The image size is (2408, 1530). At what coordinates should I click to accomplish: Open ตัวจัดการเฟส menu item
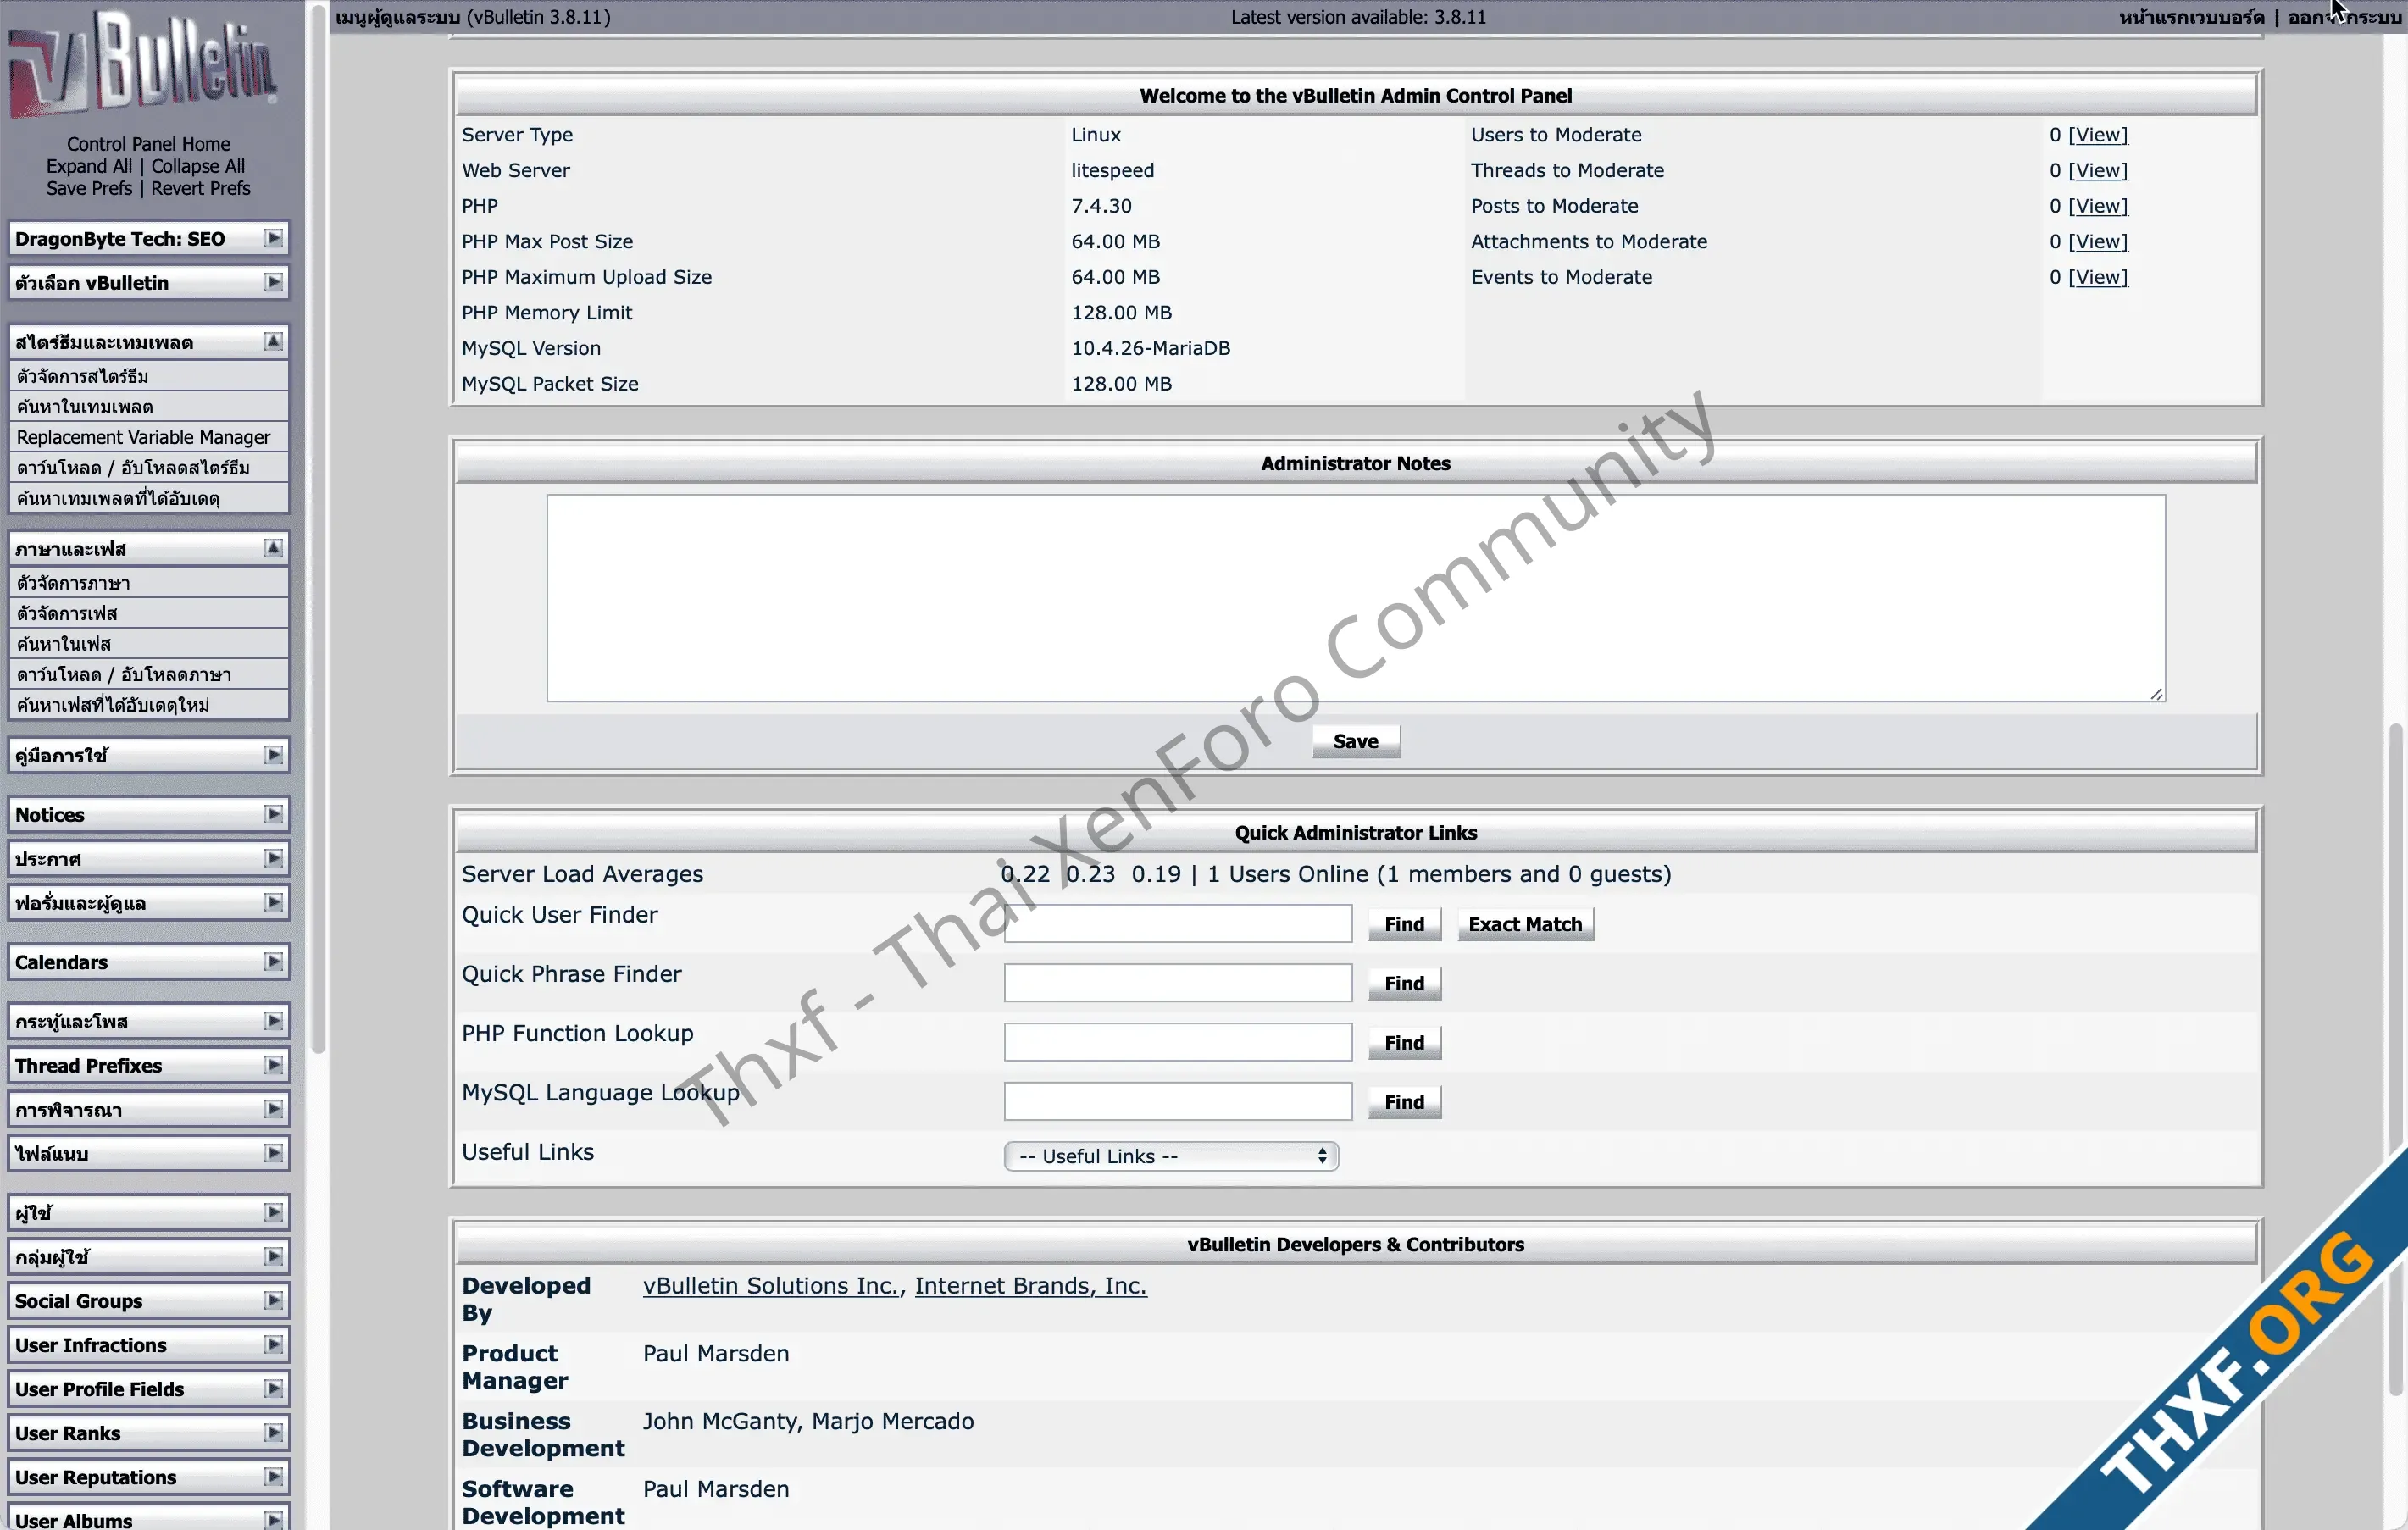pyautogui.click(x=149, y=613)
